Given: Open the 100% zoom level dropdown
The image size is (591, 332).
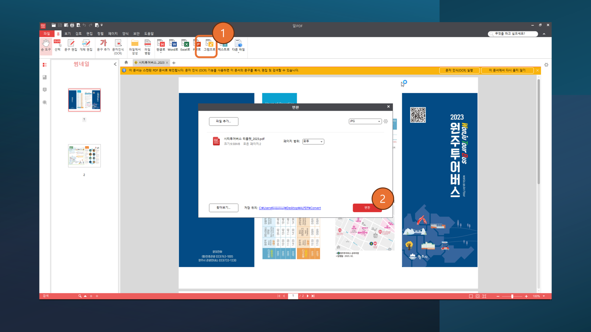Looking at the screenshot, I should tap(544, 296).
